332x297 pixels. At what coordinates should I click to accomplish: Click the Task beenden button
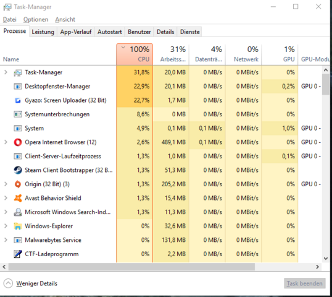(305, 283)
